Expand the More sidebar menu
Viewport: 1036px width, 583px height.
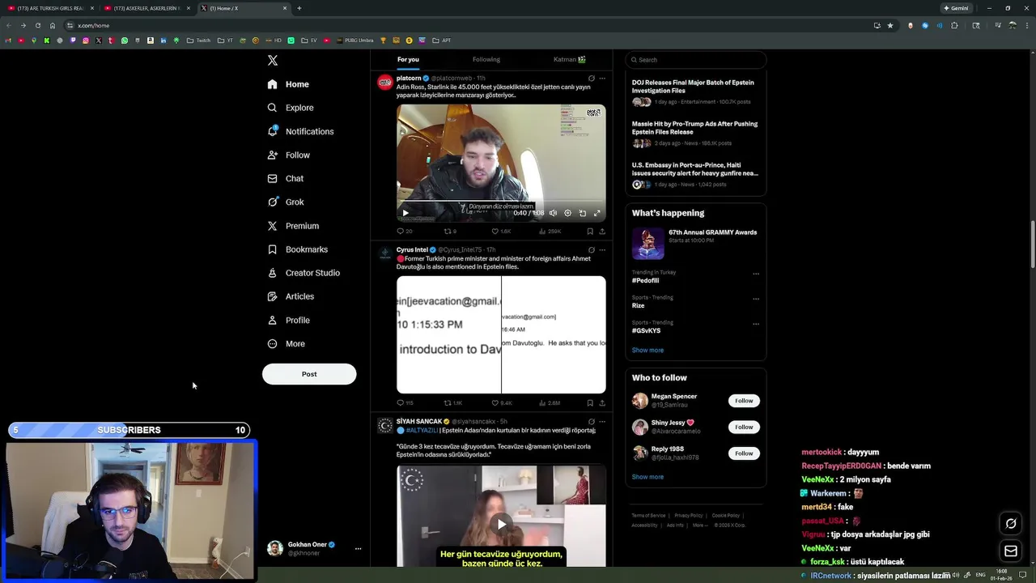286,343
